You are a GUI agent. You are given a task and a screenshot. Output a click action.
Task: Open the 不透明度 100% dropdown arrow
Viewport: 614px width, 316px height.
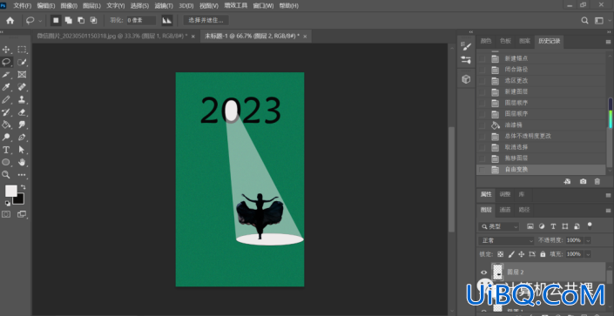588,240
